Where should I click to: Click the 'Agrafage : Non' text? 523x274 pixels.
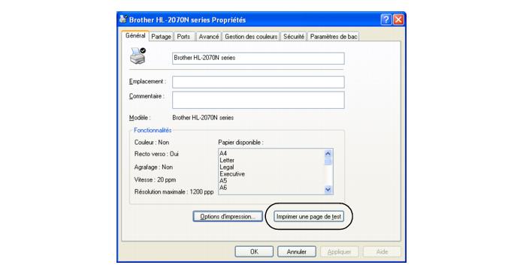pyautogui.click(x=153, y=167)
